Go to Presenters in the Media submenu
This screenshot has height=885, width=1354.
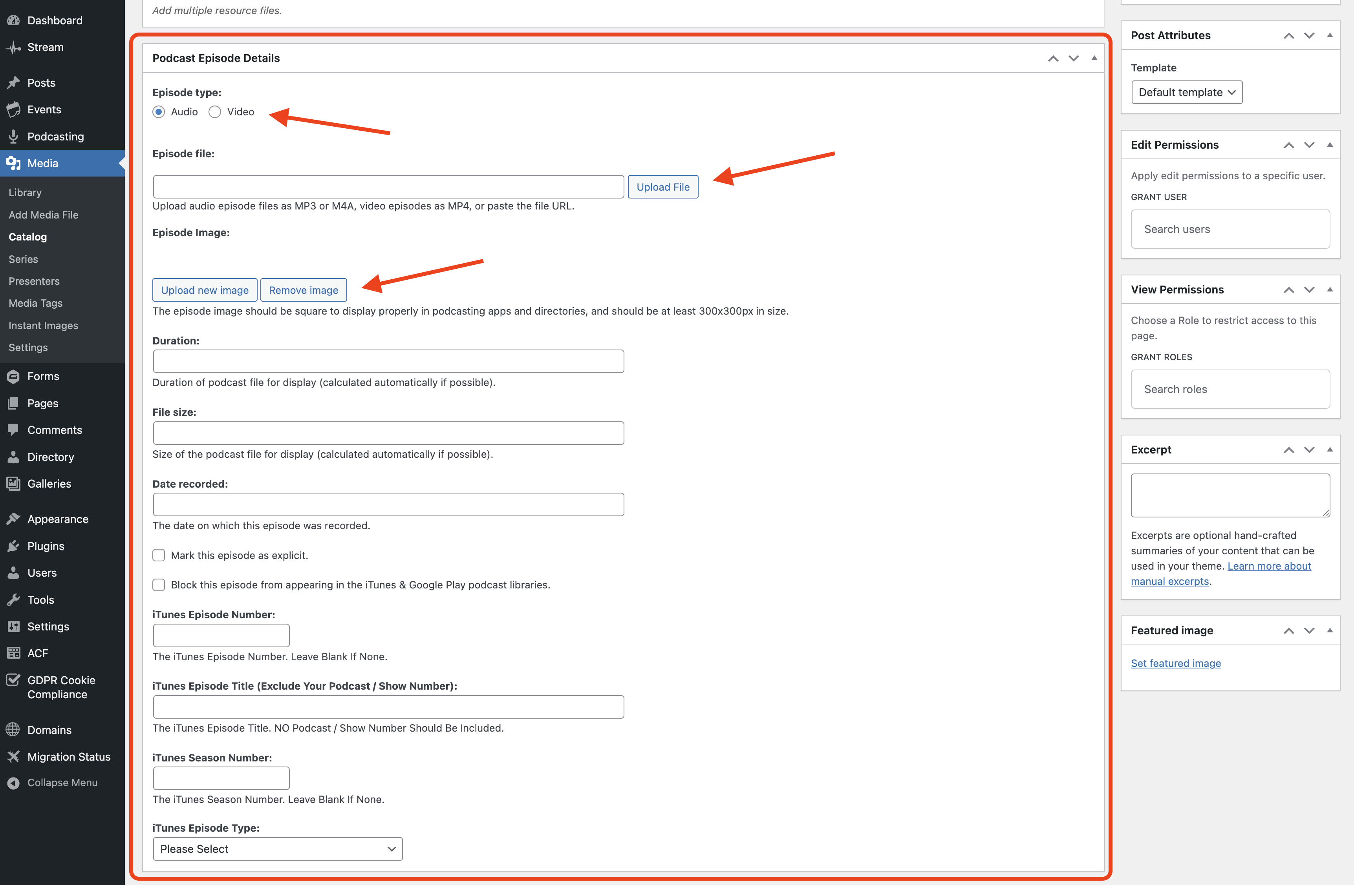34,281
